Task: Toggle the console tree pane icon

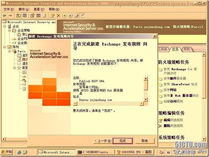Action: point(25,16)
